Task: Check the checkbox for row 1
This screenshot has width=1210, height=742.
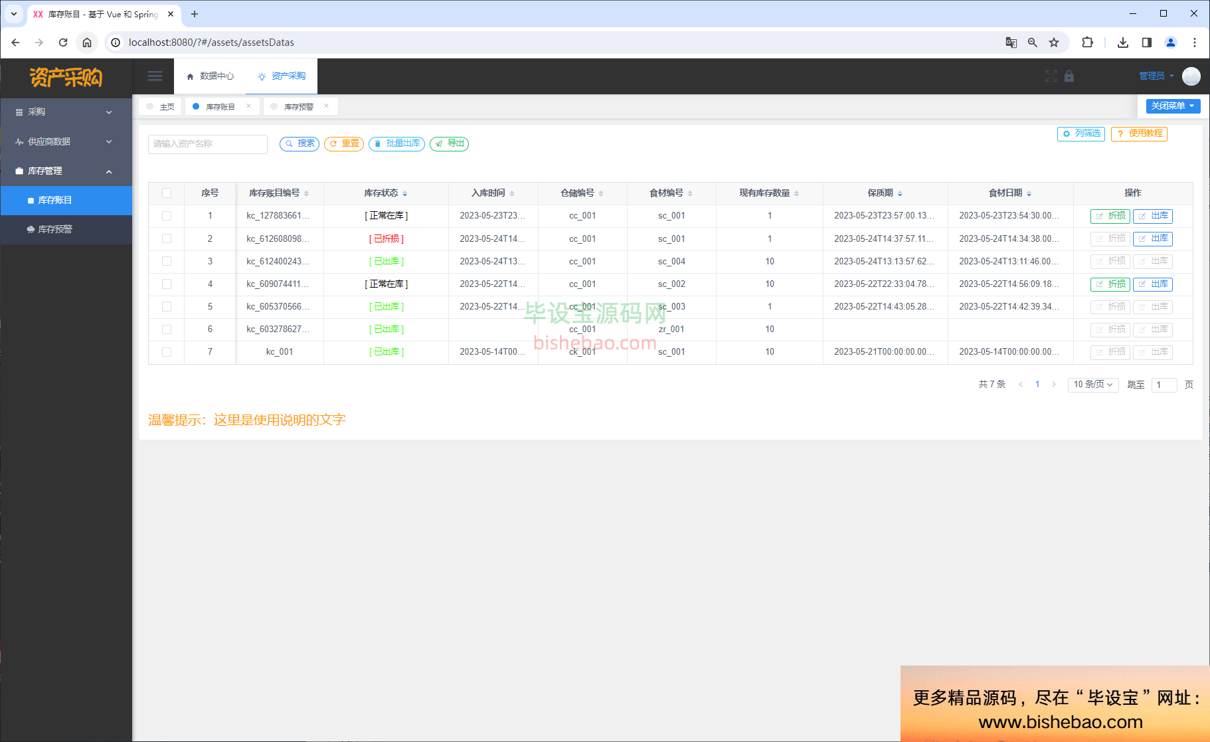Action: 167,216
